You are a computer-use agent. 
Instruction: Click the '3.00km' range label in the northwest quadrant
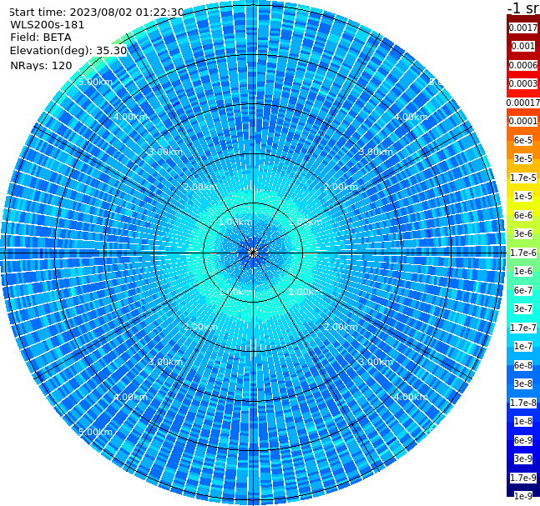click(x=165, y=152)
